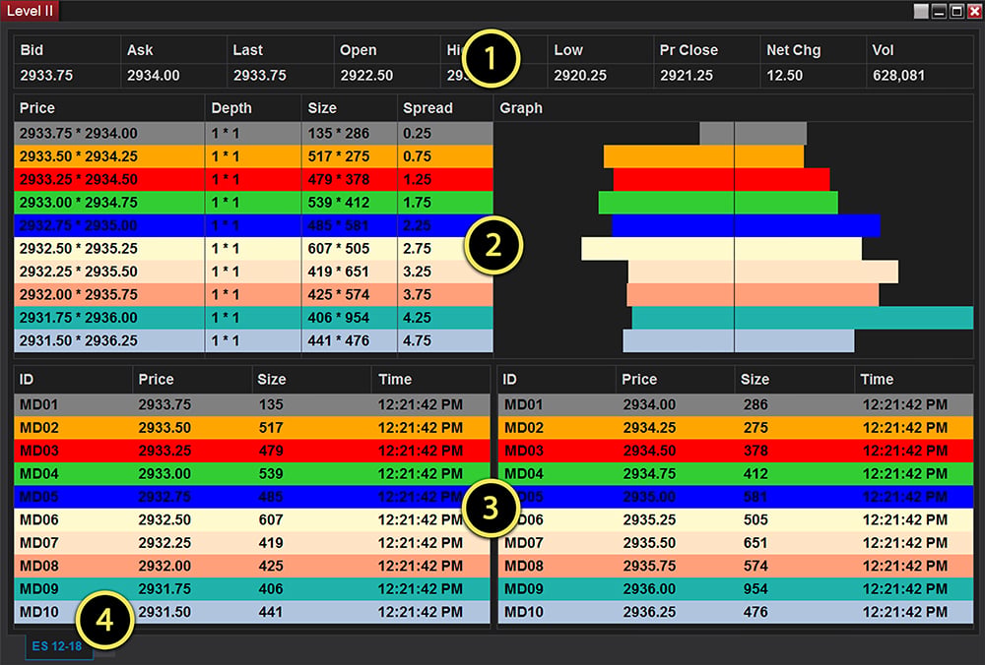Image resolution: width=985 pixels, height=665 pixels.
Task: Select the 2932.25 * 2935.50 price row
Action: point(254,272)
